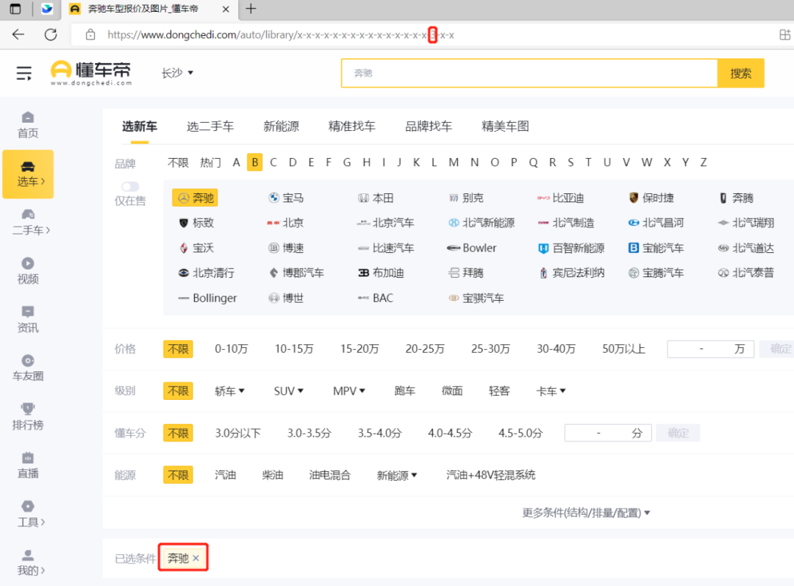
Task: Select the 热门 brand filter
Action: click(210, 162)
